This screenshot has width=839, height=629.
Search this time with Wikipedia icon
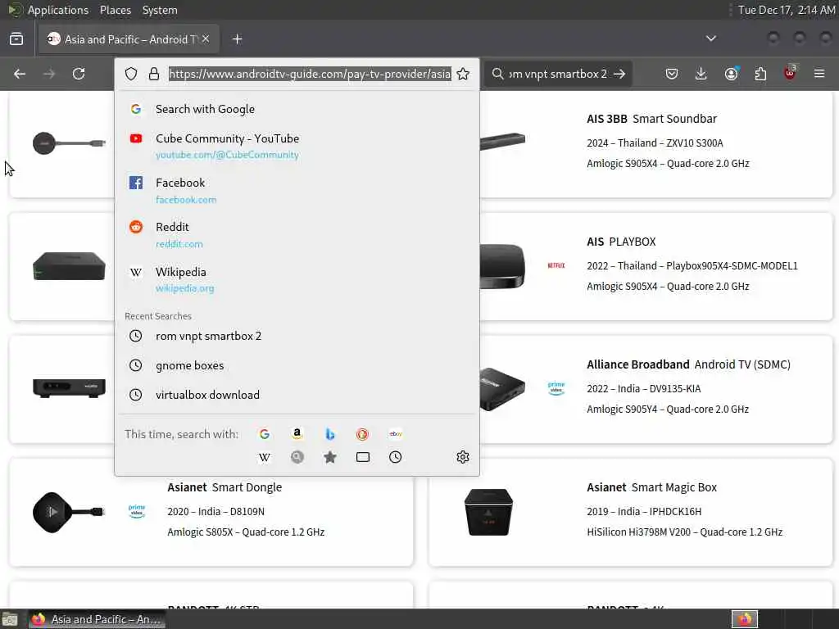265,457
